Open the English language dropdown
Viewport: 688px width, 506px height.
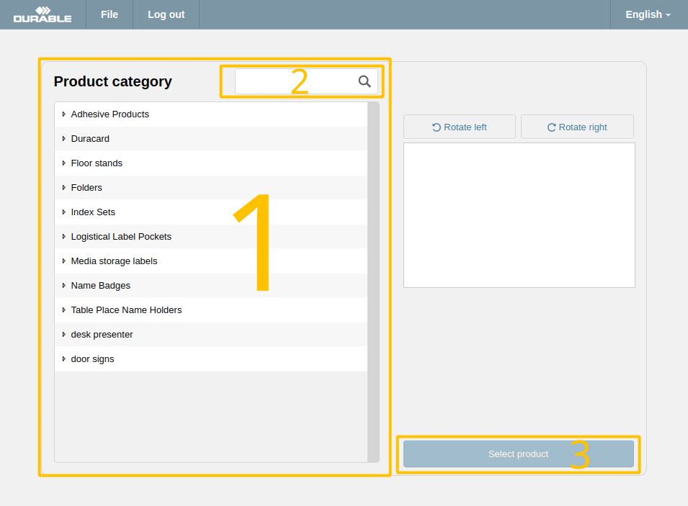[x=648, y=14]
